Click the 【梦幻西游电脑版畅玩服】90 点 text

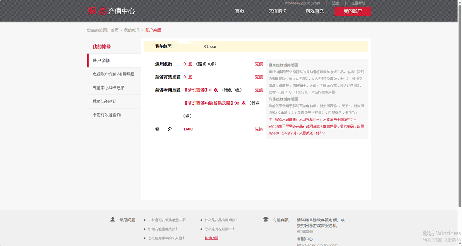pyautogui.click(x=214, y=103)
